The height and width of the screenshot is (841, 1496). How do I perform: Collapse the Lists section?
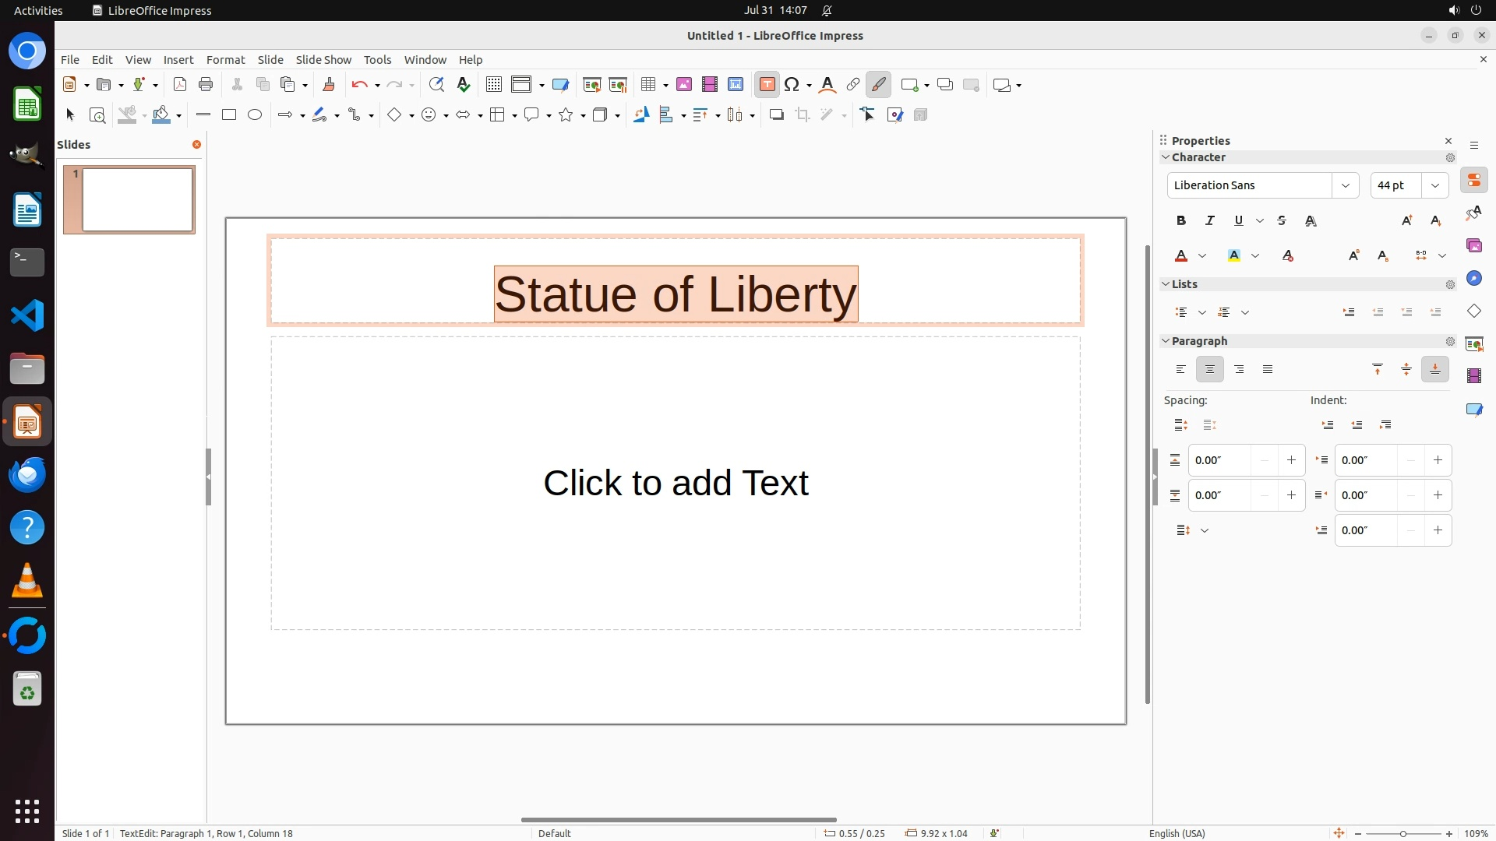pyautogui.click(x=1166, y=284)
